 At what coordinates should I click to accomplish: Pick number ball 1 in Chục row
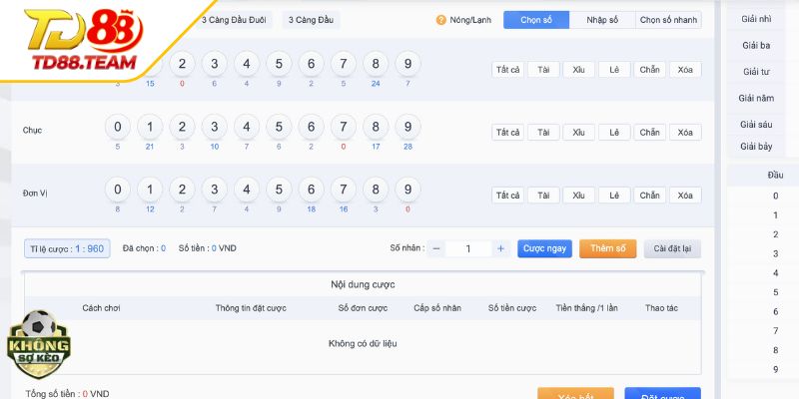point(149,127)
